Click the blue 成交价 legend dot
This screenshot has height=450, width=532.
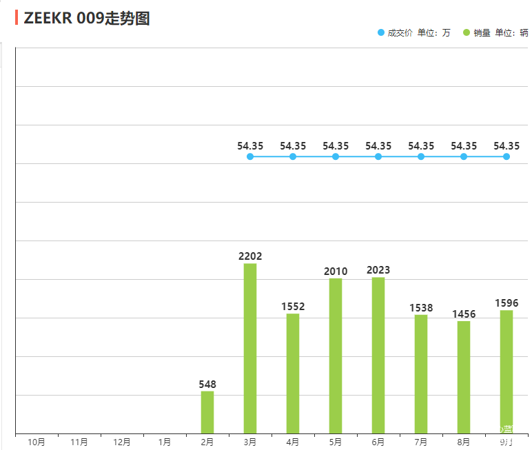point(381,32)
